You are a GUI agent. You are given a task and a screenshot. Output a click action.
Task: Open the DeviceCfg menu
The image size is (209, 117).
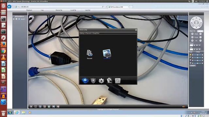pyautogui.click(x=59, y=10)
